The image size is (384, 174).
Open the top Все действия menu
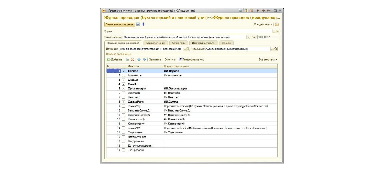tap(263, 25)
